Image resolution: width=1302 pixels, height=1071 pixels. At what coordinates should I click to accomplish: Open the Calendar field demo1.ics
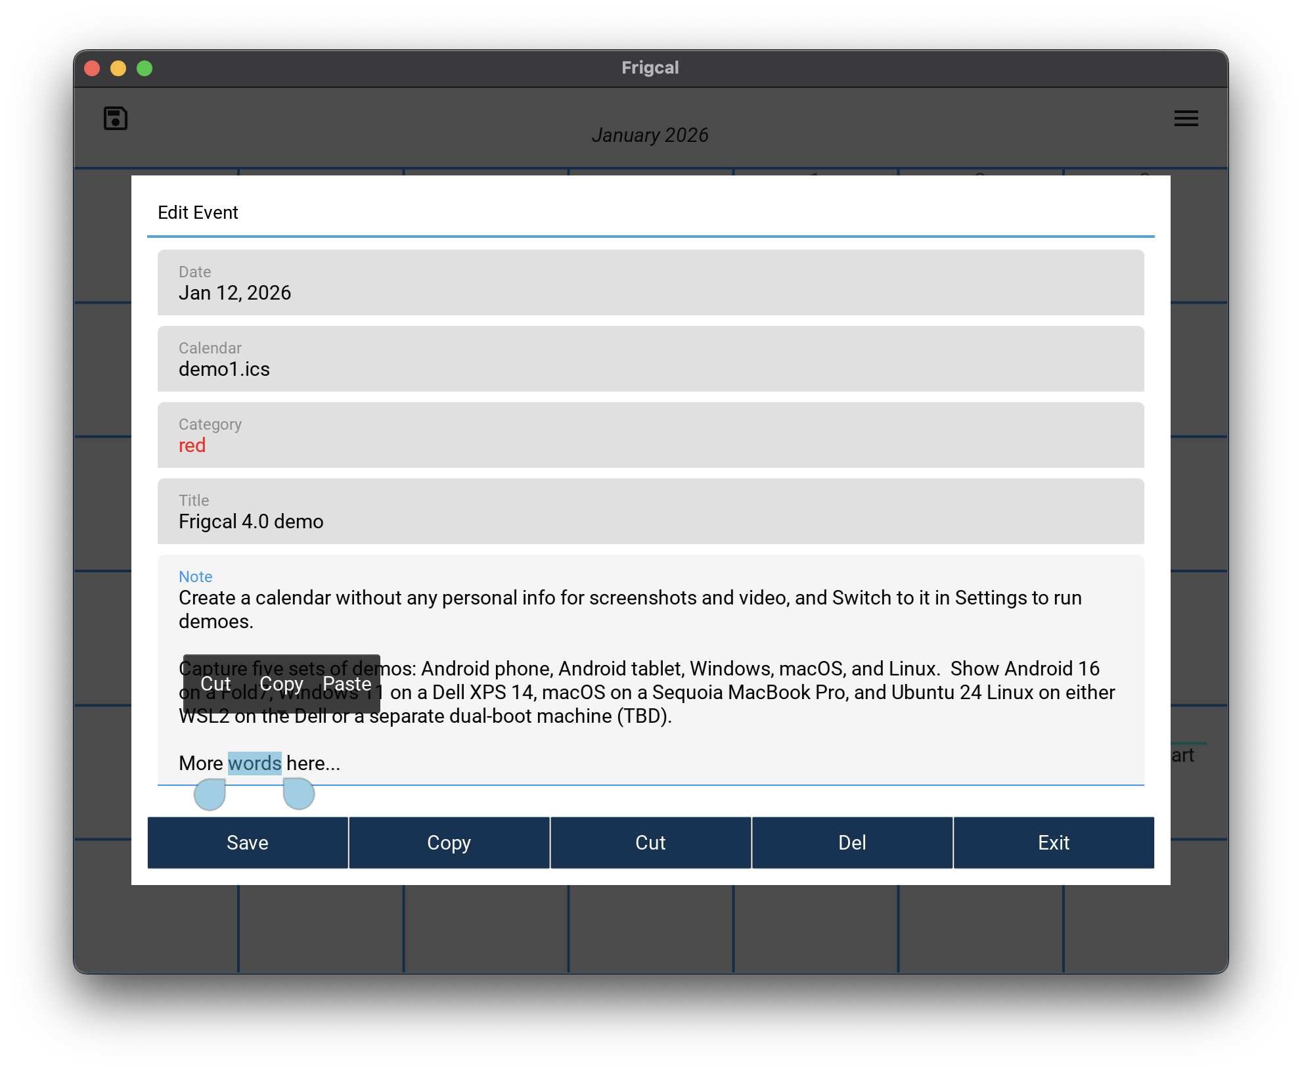pos(650,359)
